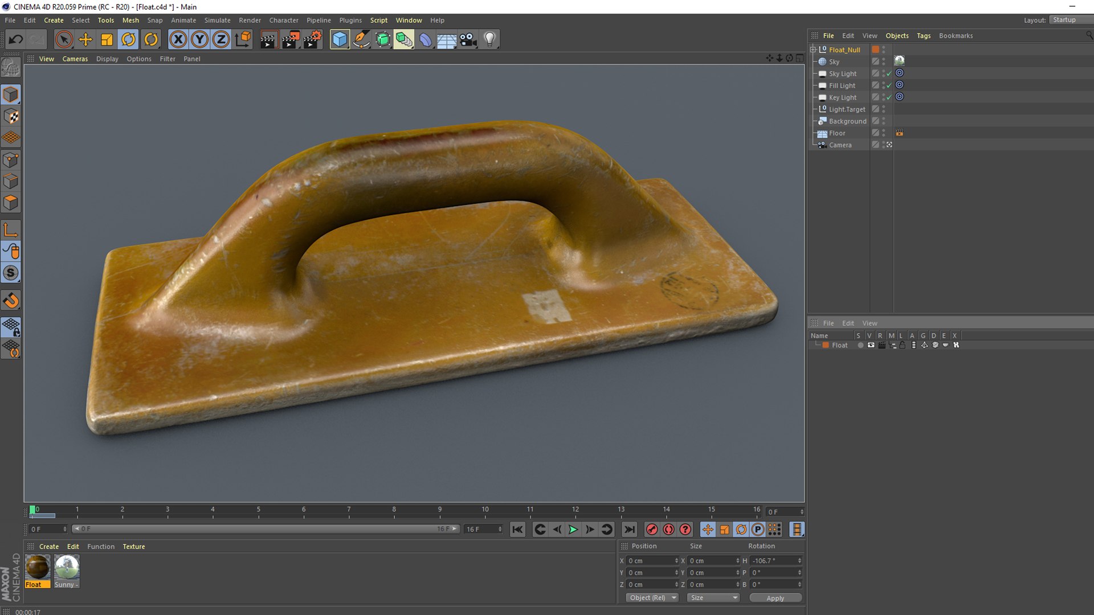The image size is (1094, 615).
Task: Add a Light object bulb icon
Action: [489, 39]
